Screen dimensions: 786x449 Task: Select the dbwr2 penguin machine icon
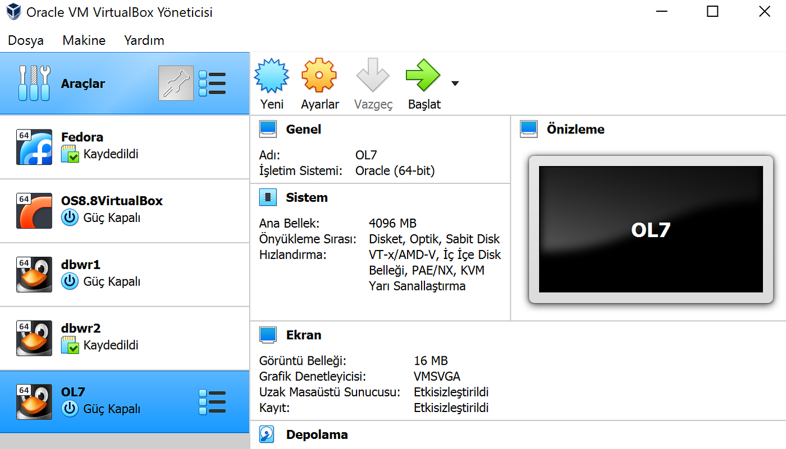34,339
